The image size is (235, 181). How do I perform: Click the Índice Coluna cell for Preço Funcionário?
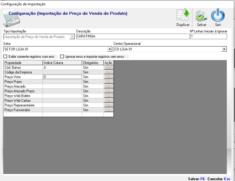pos(62,110)
